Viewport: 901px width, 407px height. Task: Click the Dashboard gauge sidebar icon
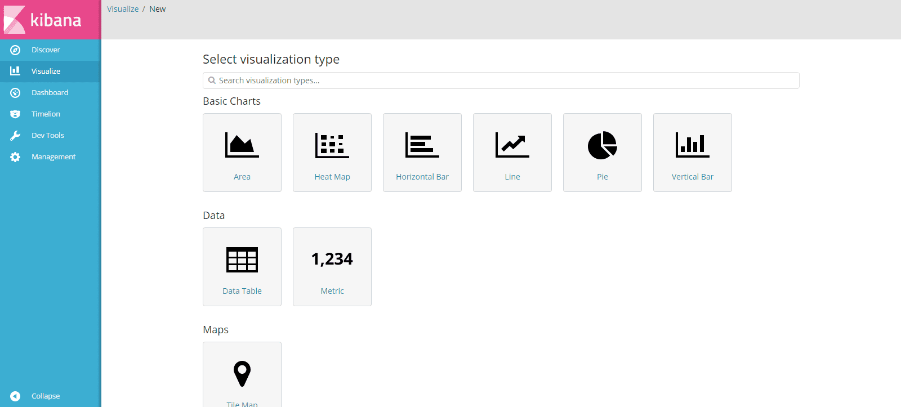15,93
